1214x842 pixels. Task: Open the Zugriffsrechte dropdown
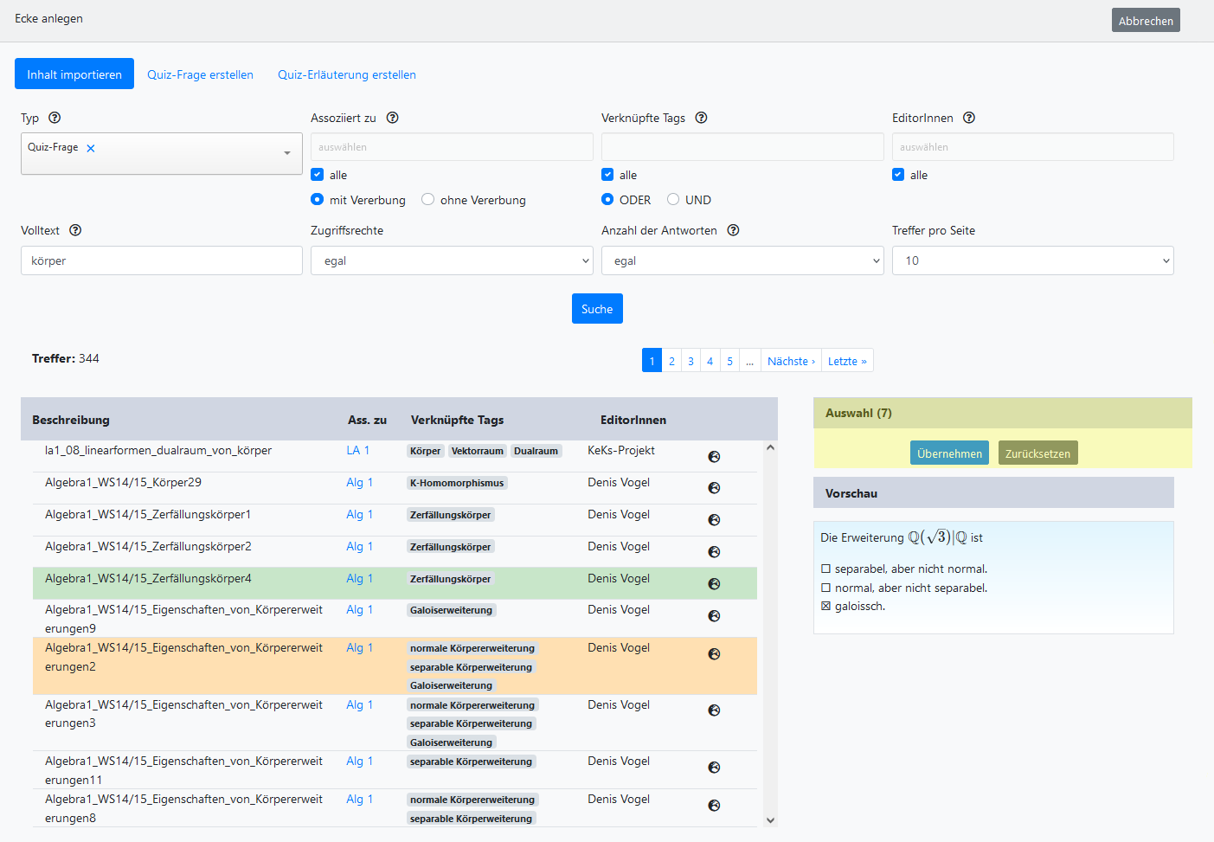coord(452,260)
